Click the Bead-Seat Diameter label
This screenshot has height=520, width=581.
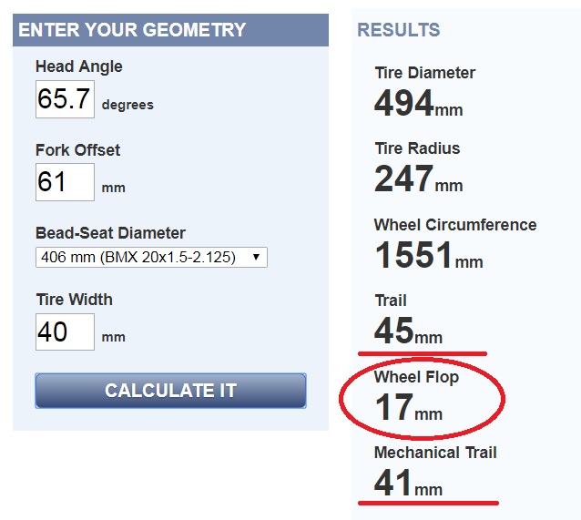110,233
